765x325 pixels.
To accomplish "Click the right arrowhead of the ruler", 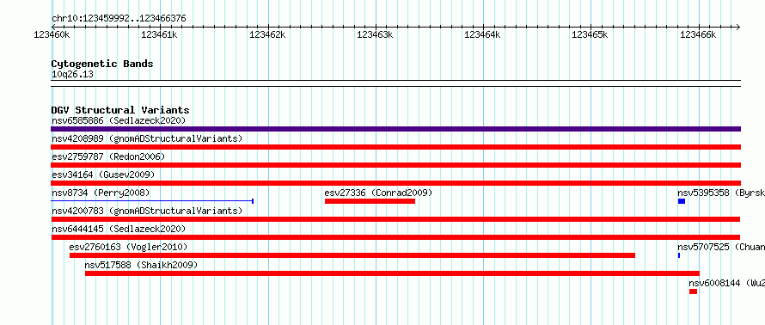I will click(737, 27).
